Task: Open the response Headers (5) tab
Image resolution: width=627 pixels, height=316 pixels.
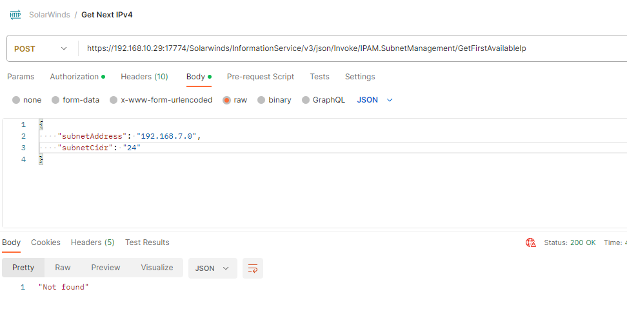Action: click(92, 242)
